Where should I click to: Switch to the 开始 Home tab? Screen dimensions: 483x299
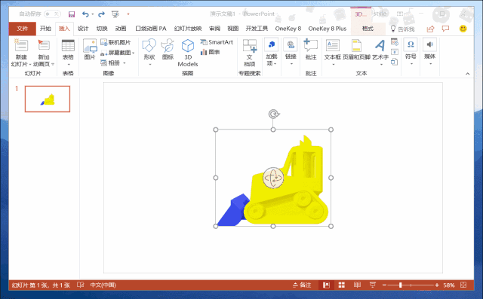45,29
